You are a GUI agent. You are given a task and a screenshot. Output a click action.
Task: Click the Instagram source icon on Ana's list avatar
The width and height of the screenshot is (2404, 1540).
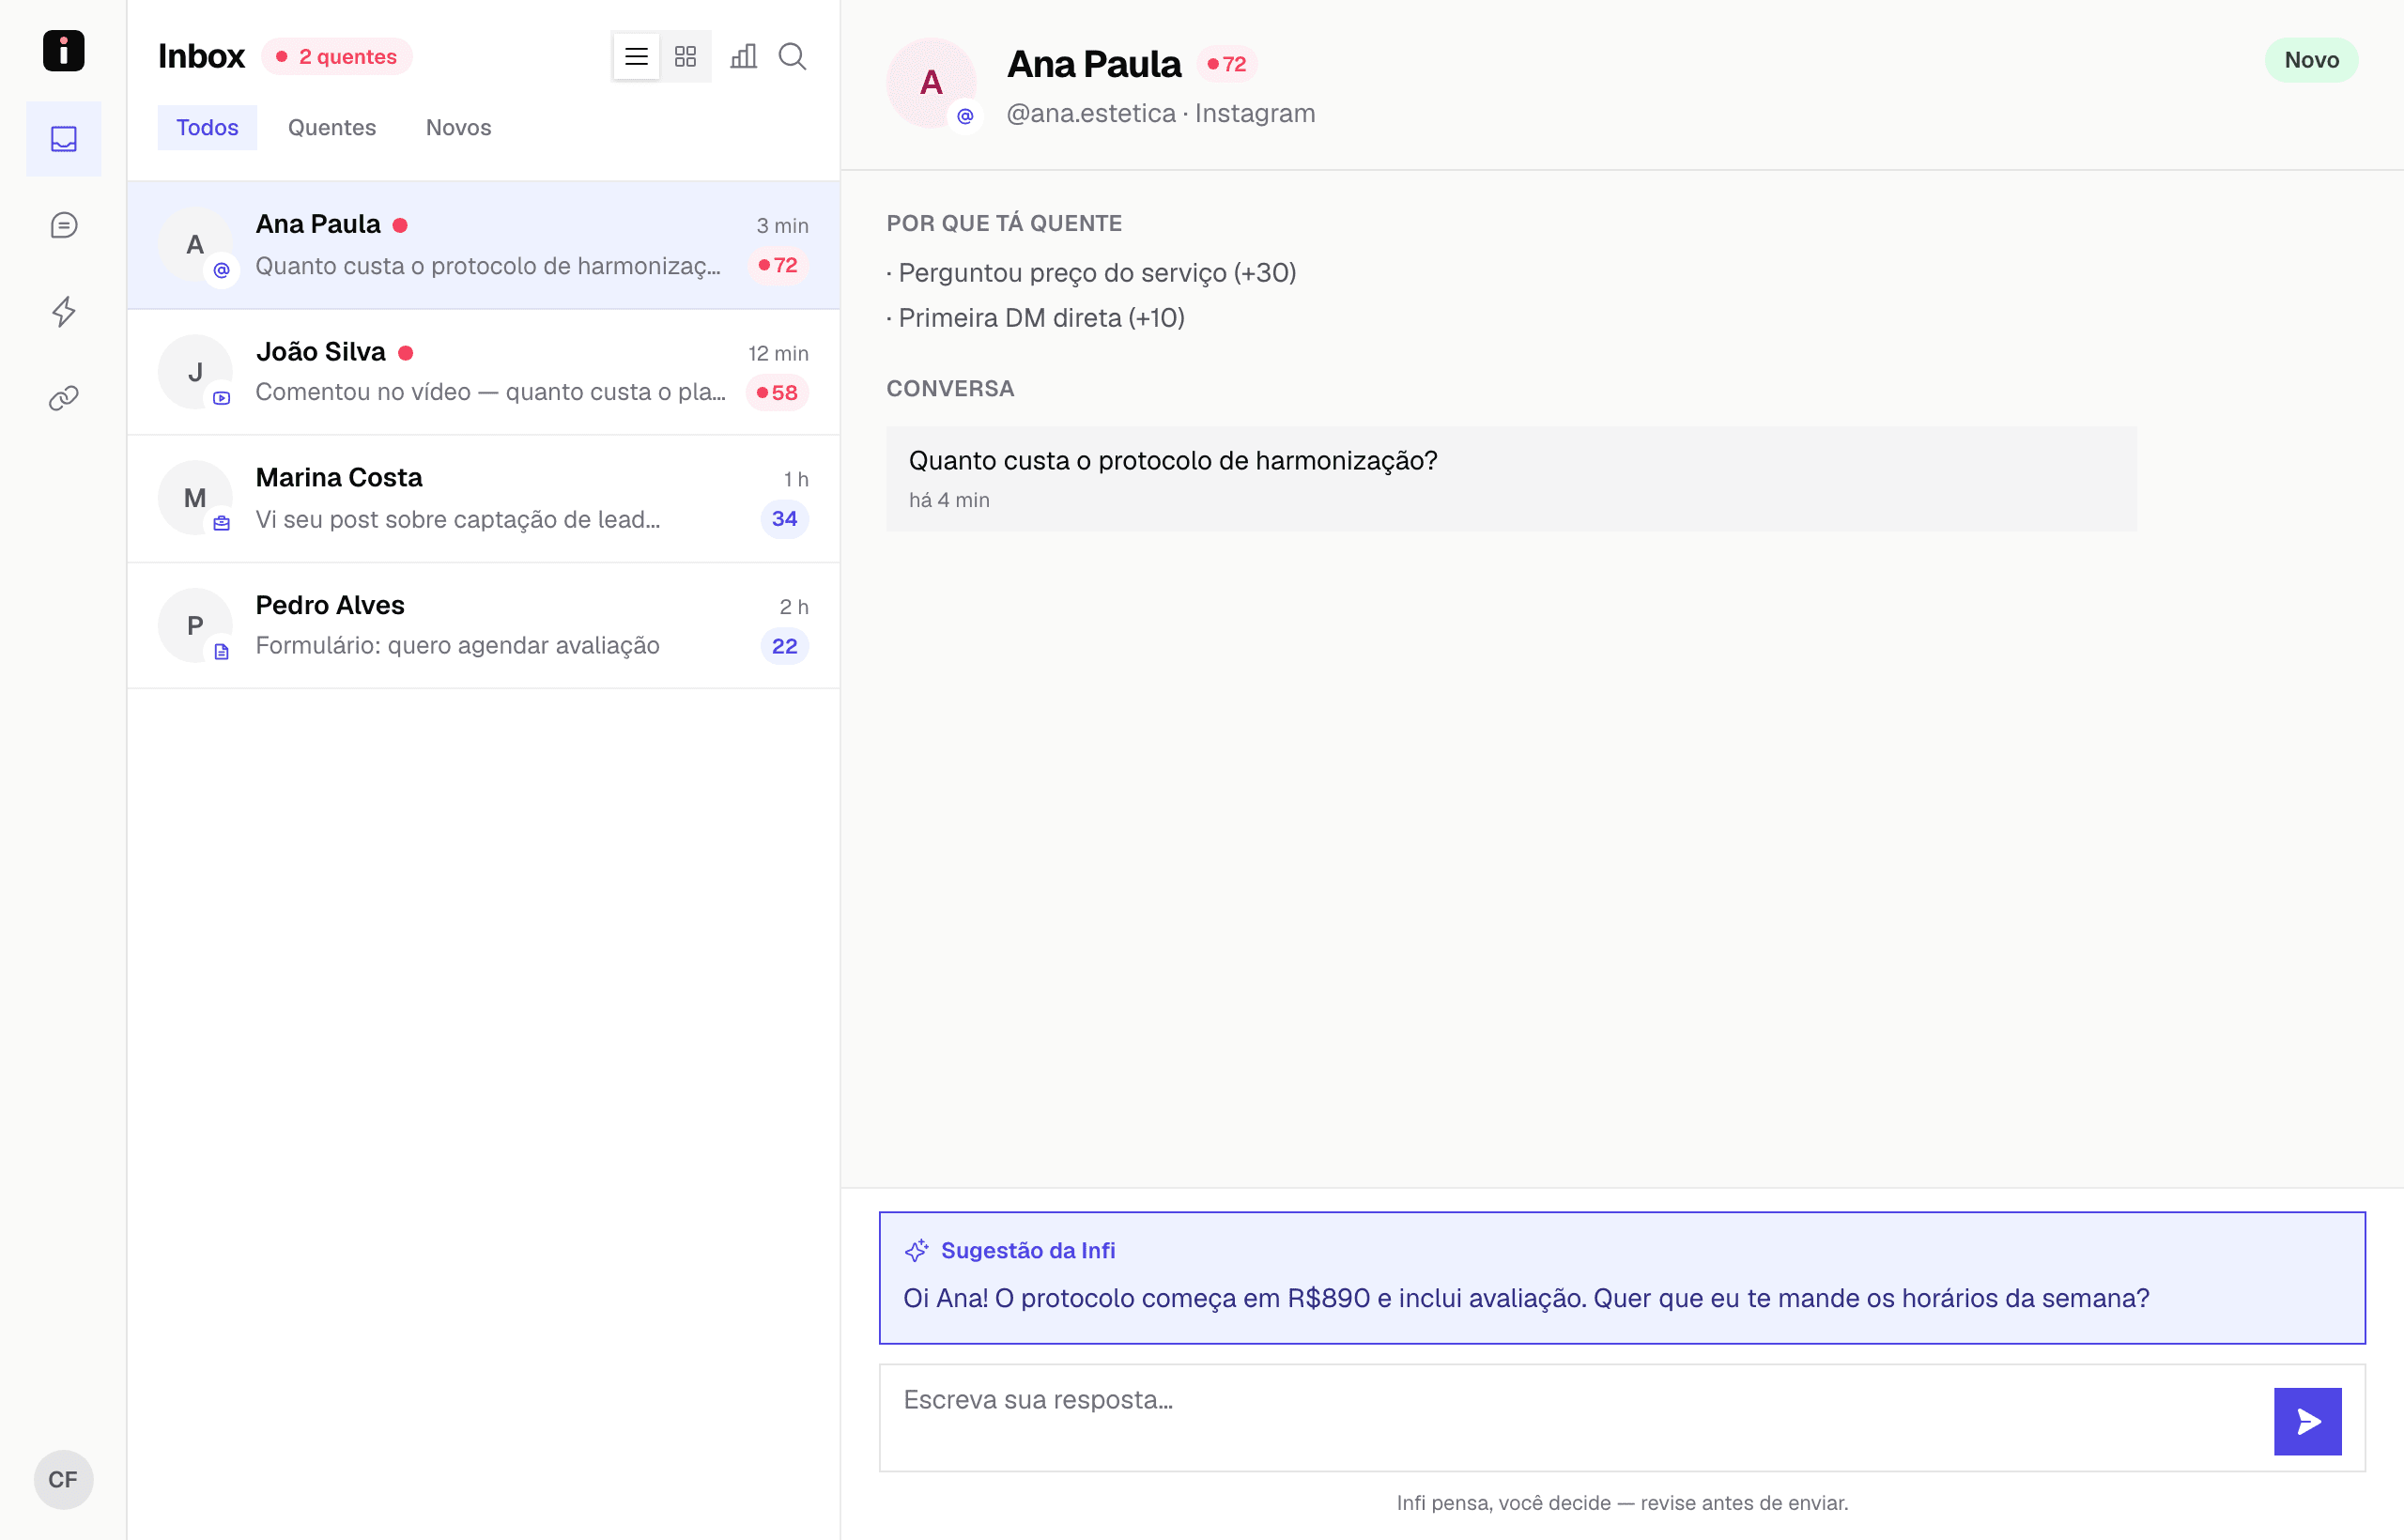click(222, 270)
